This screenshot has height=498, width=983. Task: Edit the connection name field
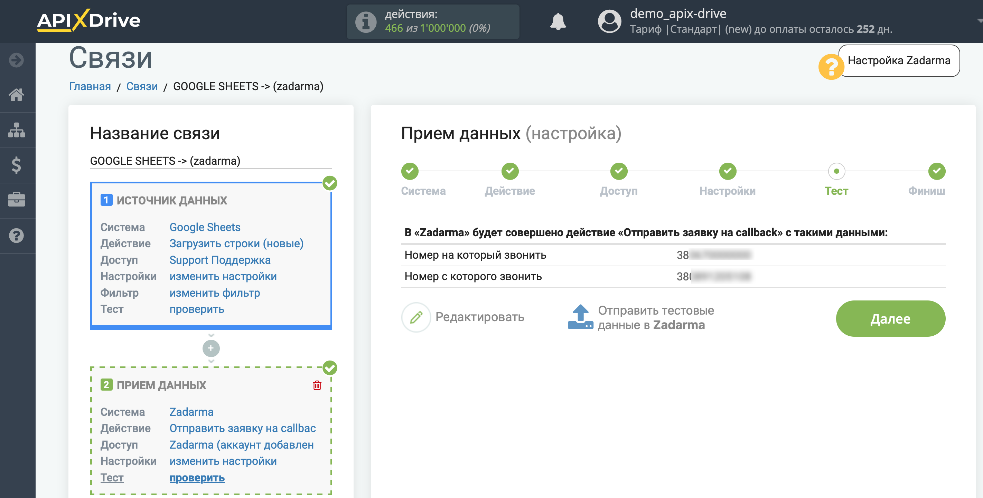pyautogui.click(x=211, y=161)
